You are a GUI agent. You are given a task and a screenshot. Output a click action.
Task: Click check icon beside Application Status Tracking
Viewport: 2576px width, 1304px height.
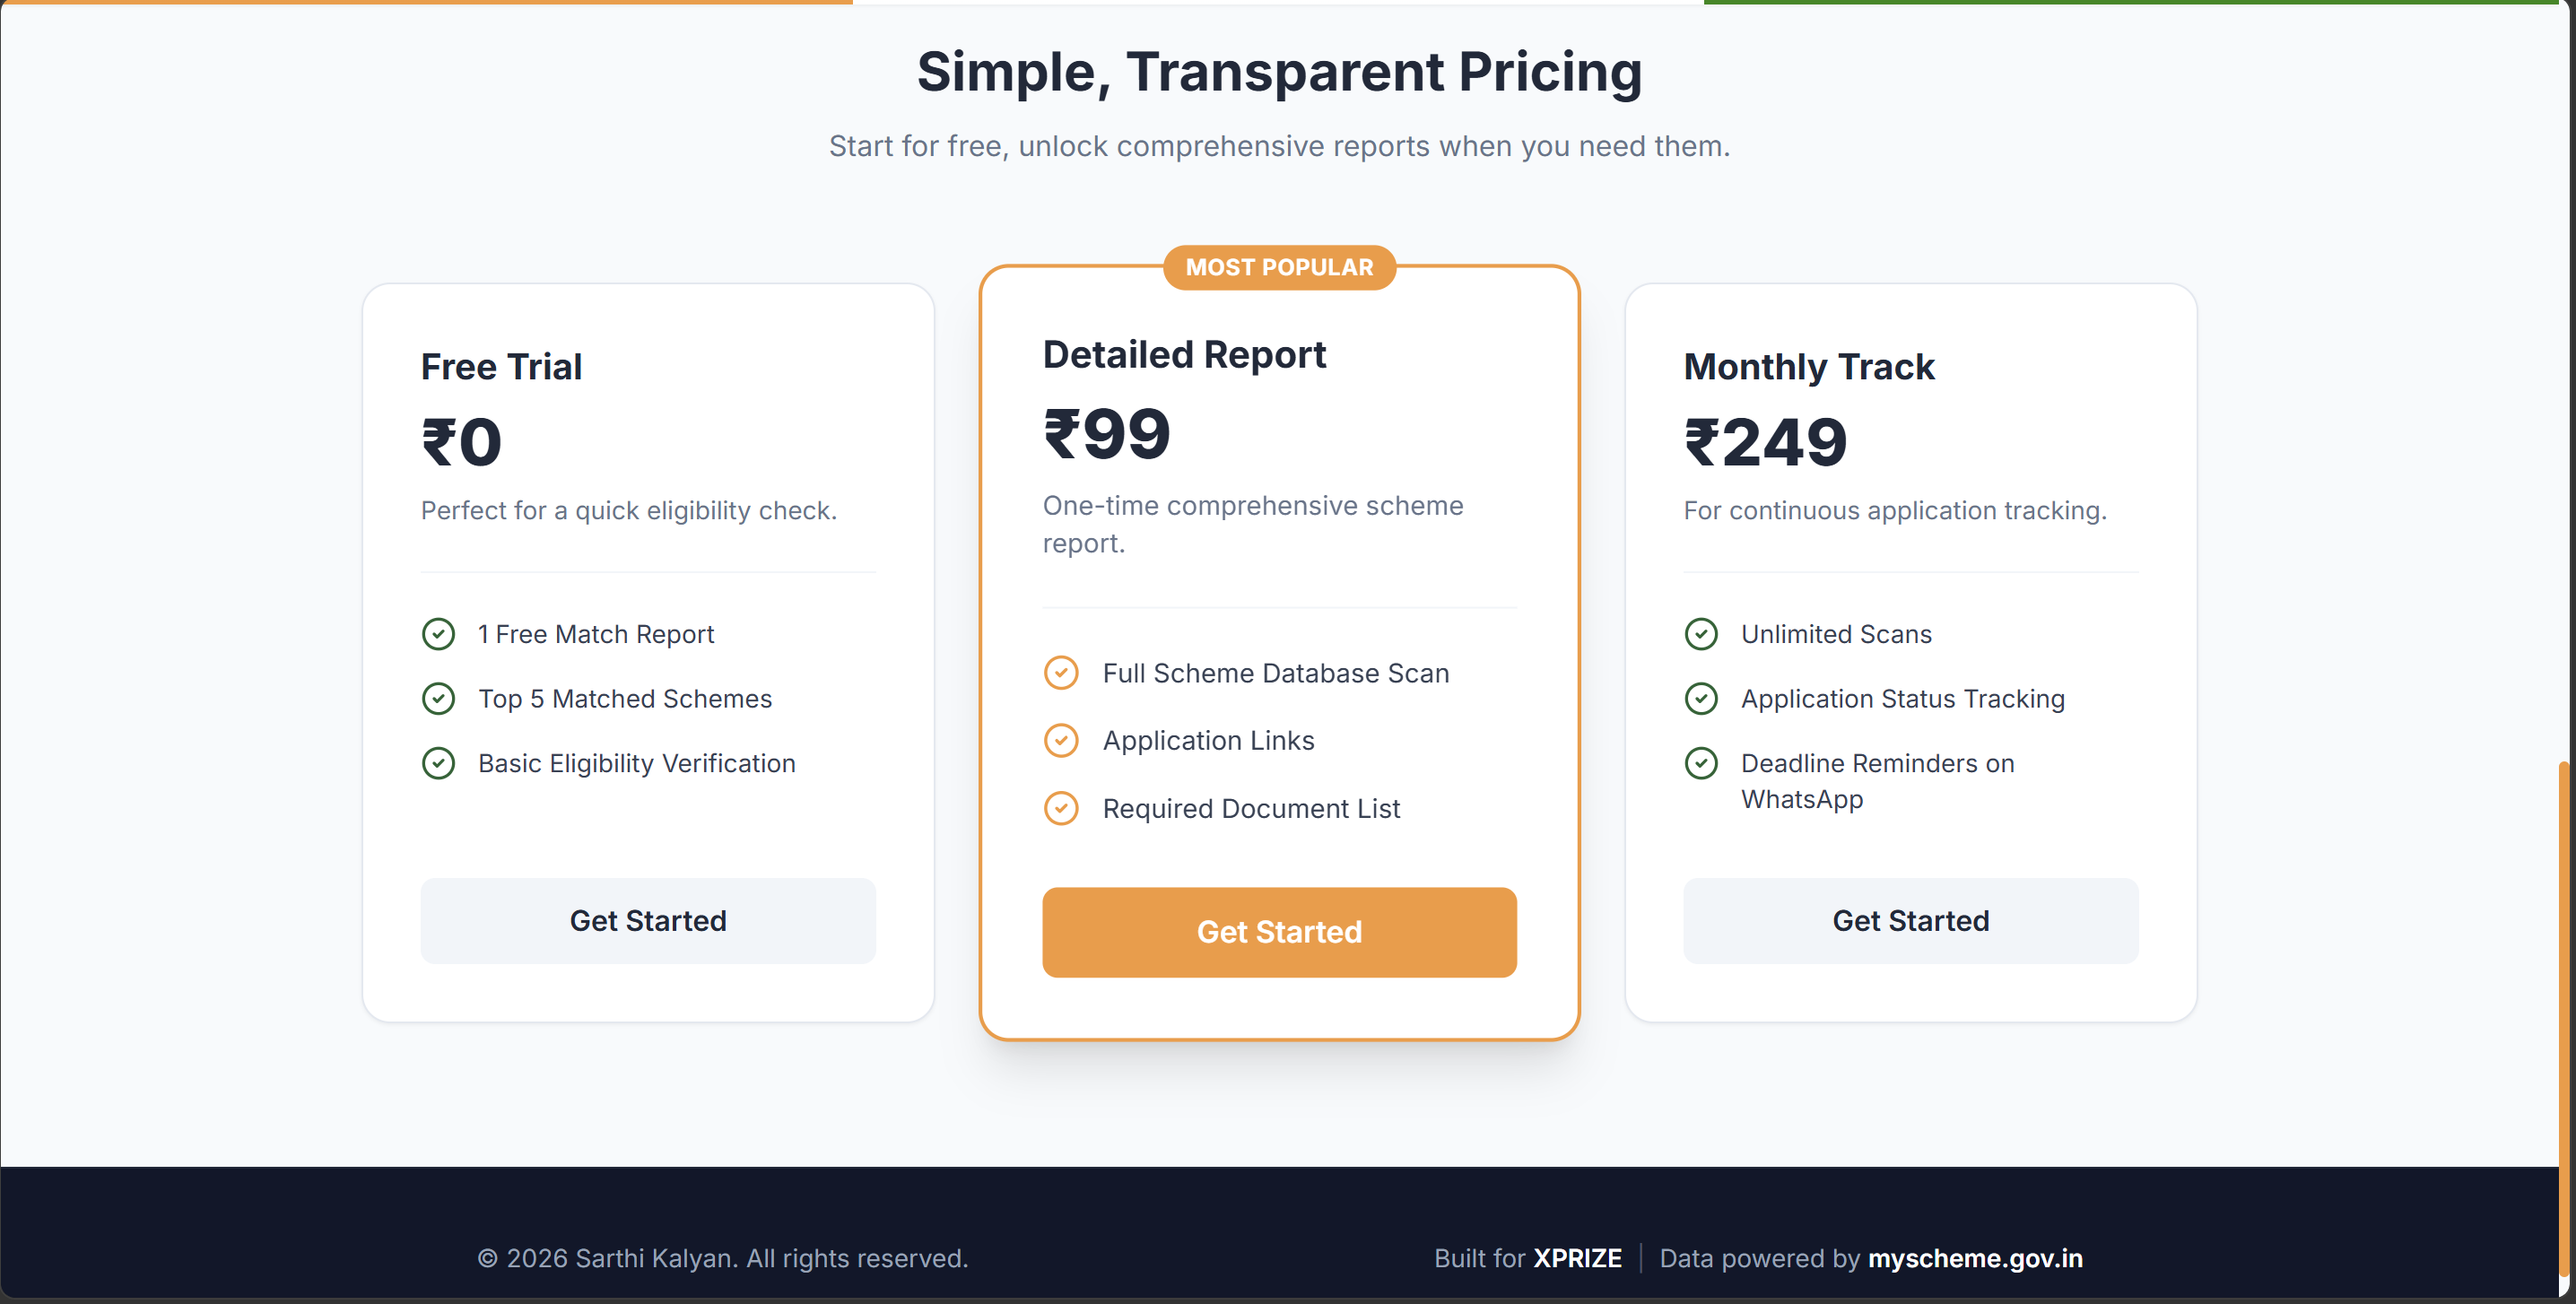pyautogui.click(x=1701, y=698)
